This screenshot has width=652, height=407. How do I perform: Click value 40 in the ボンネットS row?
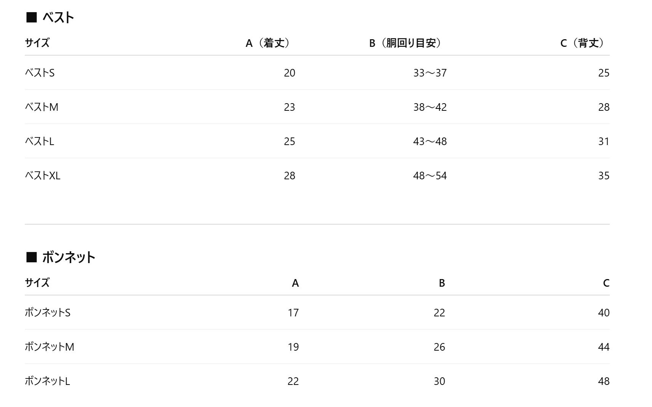(604, 313)
